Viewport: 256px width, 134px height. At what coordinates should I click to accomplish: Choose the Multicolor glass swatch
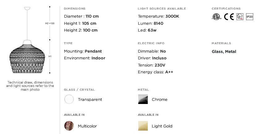[69, 126]
